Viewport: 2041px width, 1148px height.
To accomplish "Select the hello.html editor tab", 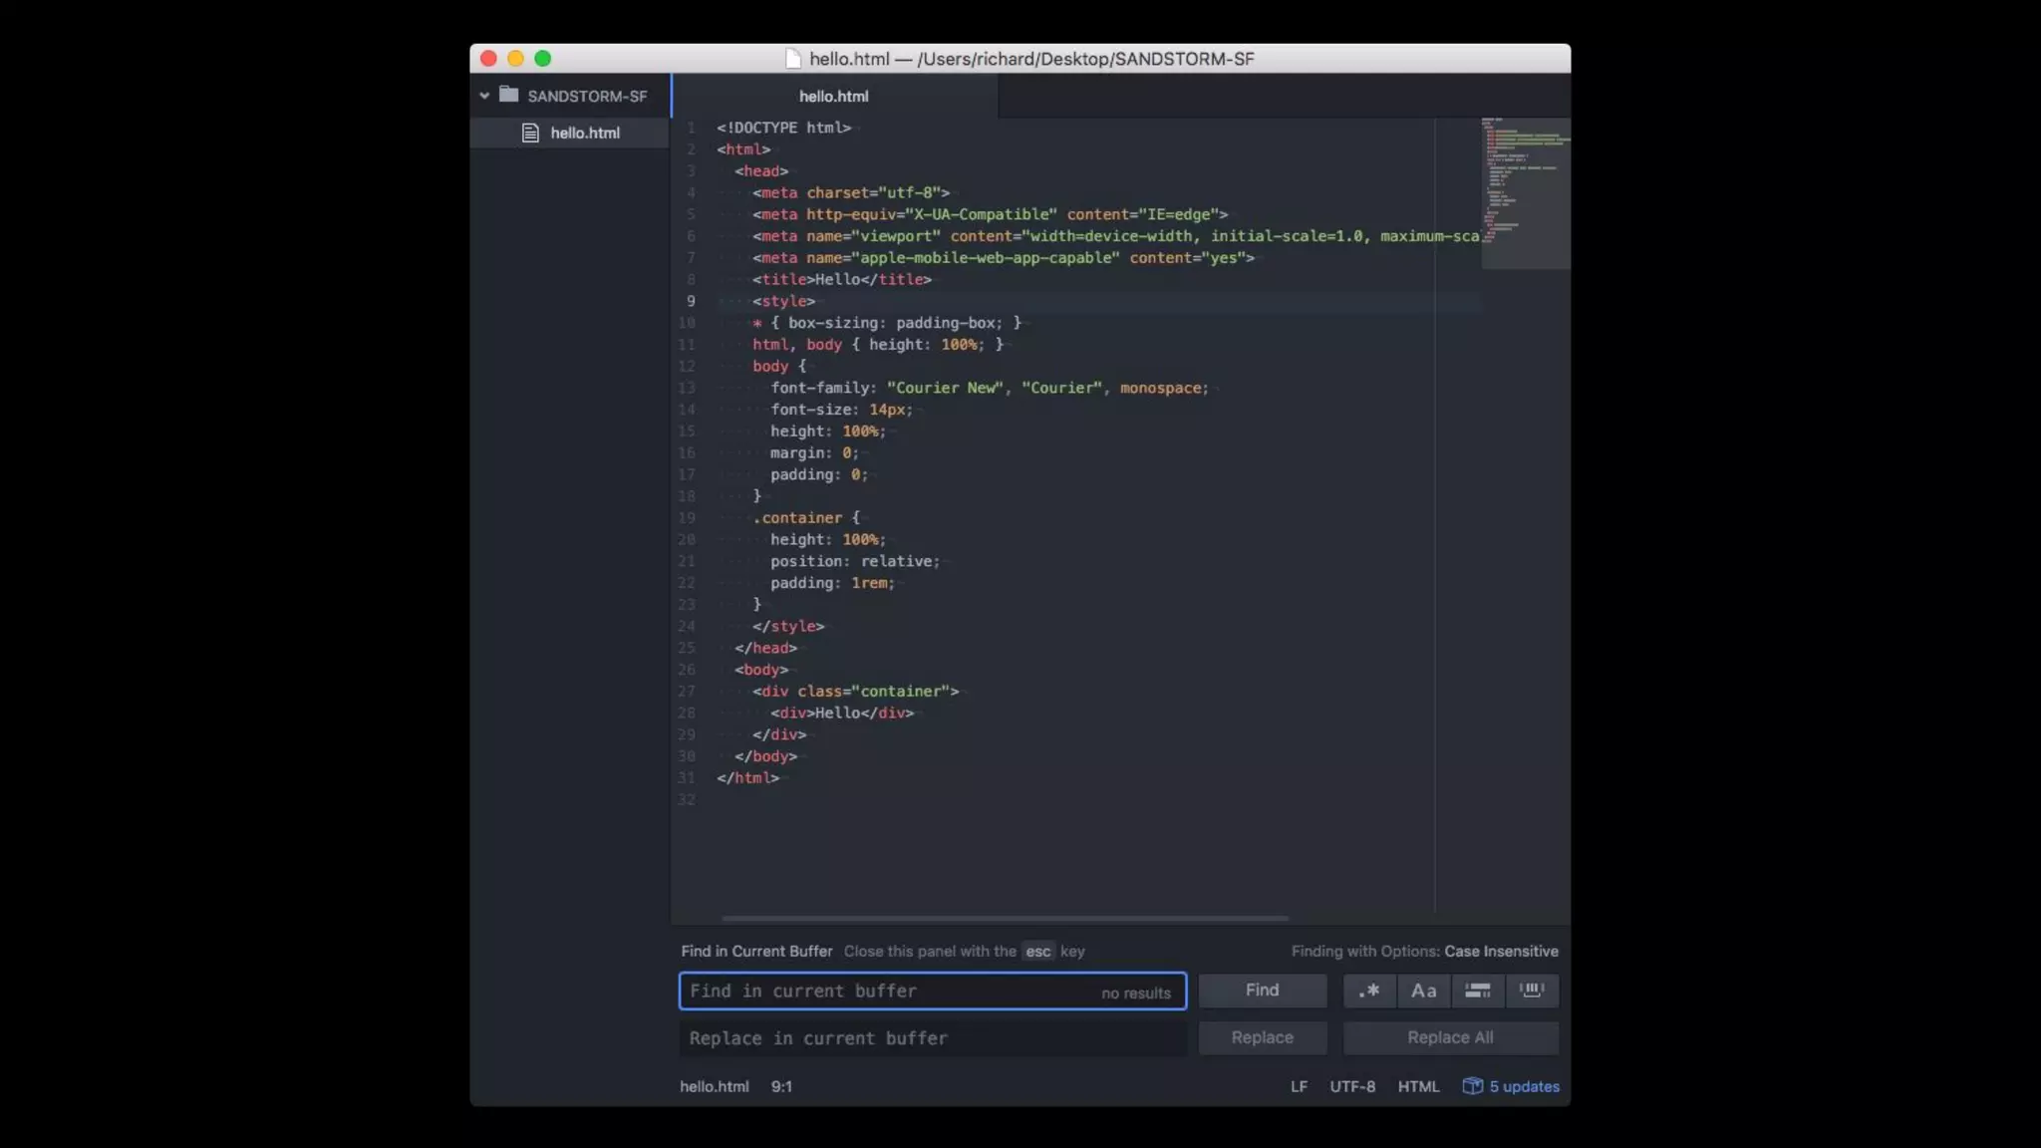I will 833,96.
